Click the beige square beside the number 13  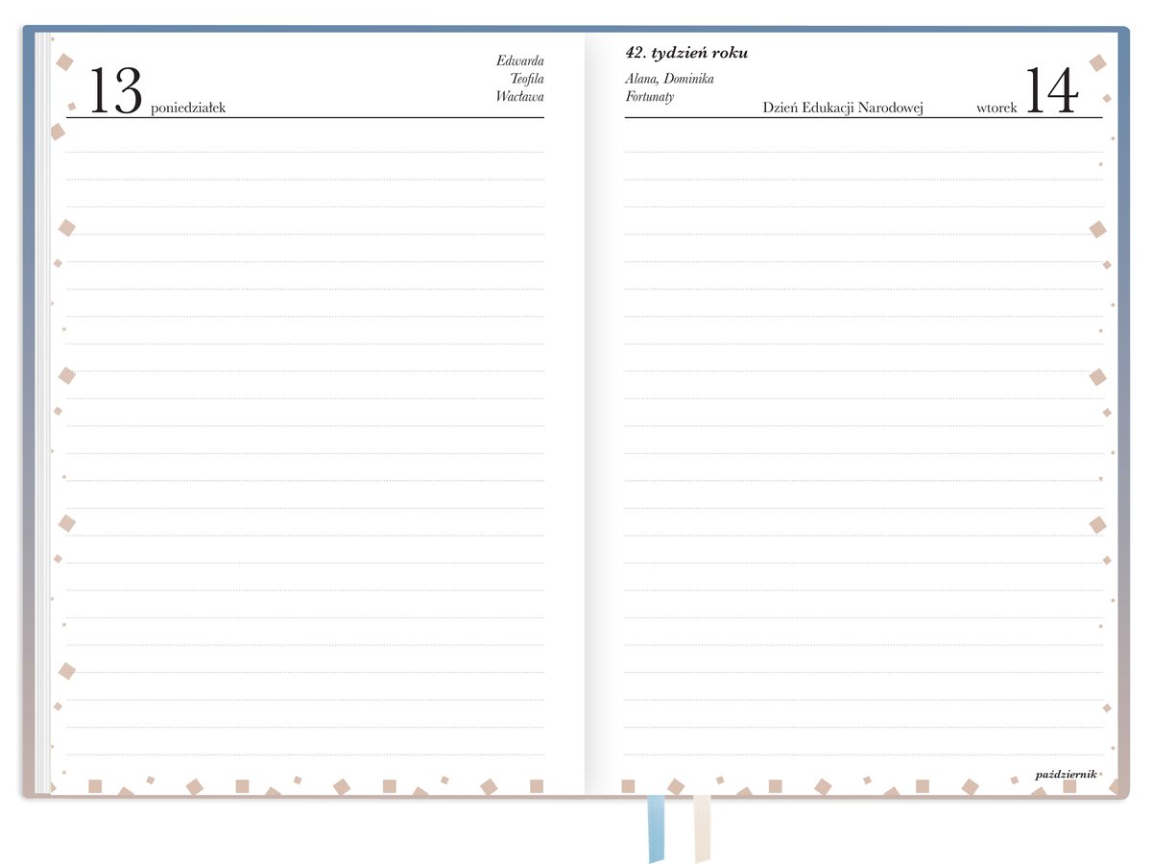[65, 62]
